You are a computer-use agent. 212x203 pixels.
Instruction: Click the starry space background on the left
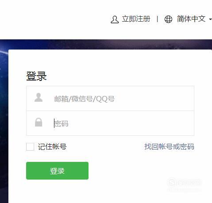click(4, 121)
